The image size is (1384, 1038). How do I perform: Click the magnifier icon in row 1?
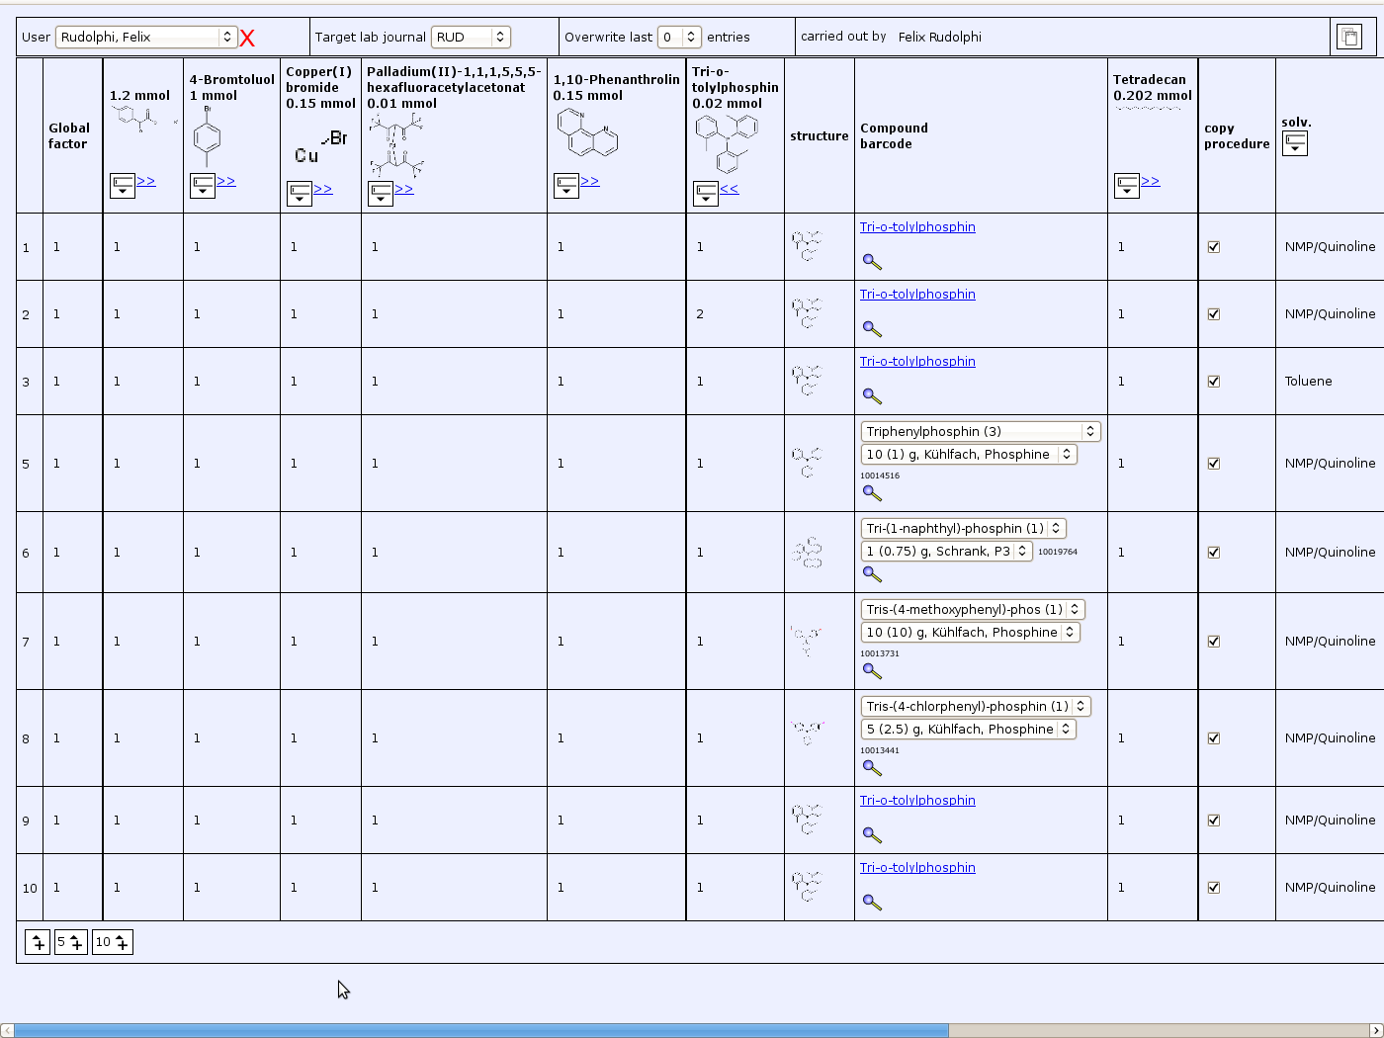[872, 262]
